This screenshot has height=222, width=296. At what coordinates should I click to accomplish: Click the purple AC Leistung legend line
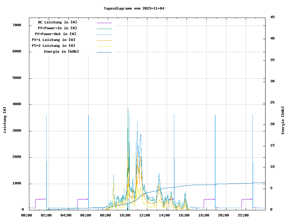click(x=104, y=23)
